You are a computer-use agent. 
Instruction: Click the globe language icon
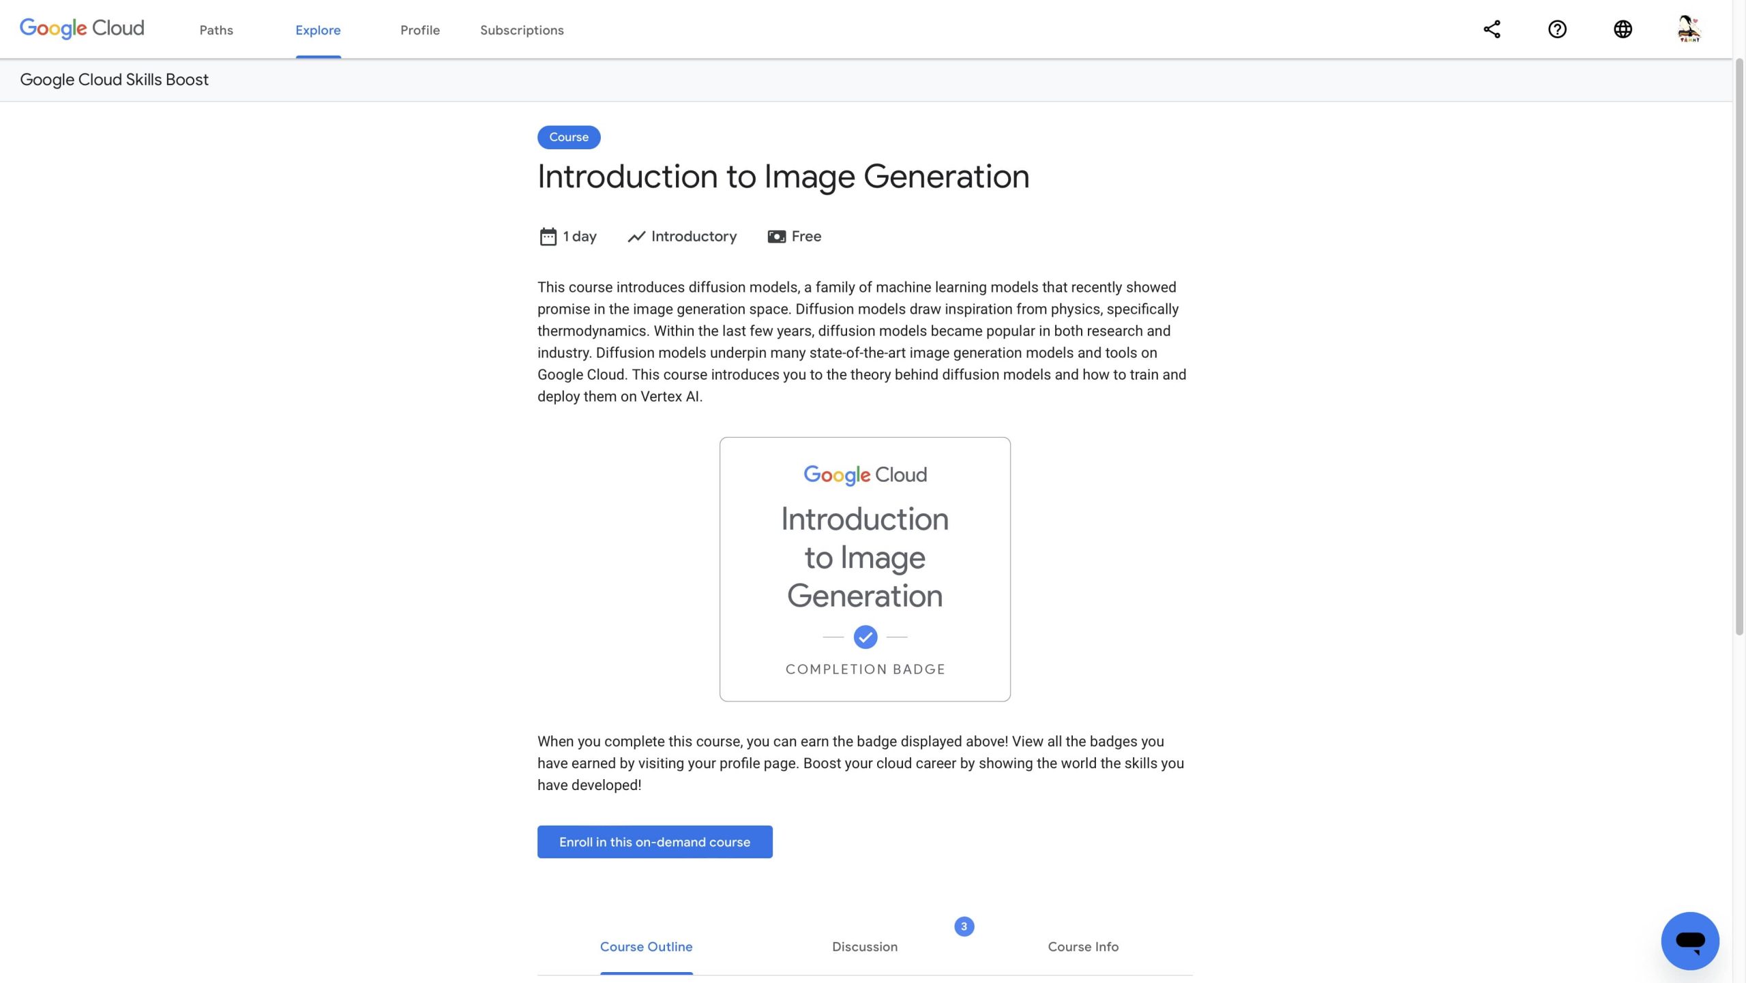1623,29
